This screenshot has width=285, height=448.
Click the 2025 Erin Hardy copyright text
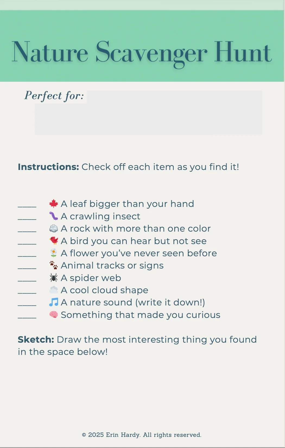[x=142, y=435]
